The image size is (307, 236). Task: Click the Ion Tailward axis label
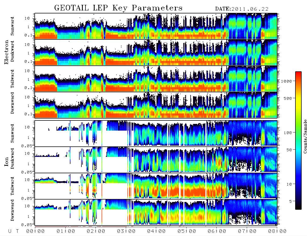pos(12,186)
